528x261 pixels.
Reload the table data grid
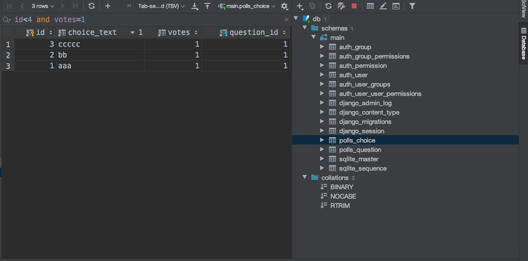pos(91,6)
